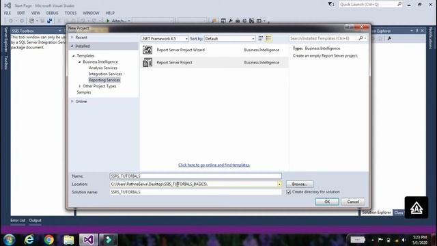Open the Toolbox vertical side tab
Viewport: 437px width, 246px height.
pos(5,62)
